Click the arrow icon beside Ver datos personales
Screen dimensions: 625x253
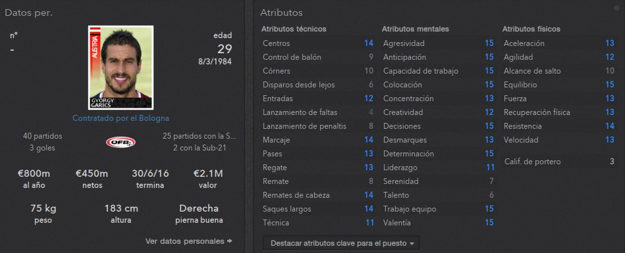pos(229,241)
